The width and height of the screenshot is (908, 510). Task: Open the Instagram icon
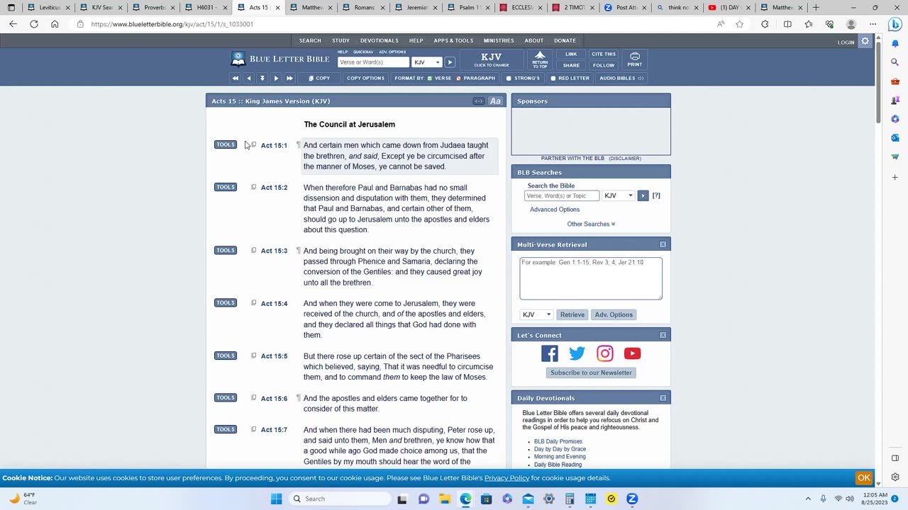tap(605, 353)
